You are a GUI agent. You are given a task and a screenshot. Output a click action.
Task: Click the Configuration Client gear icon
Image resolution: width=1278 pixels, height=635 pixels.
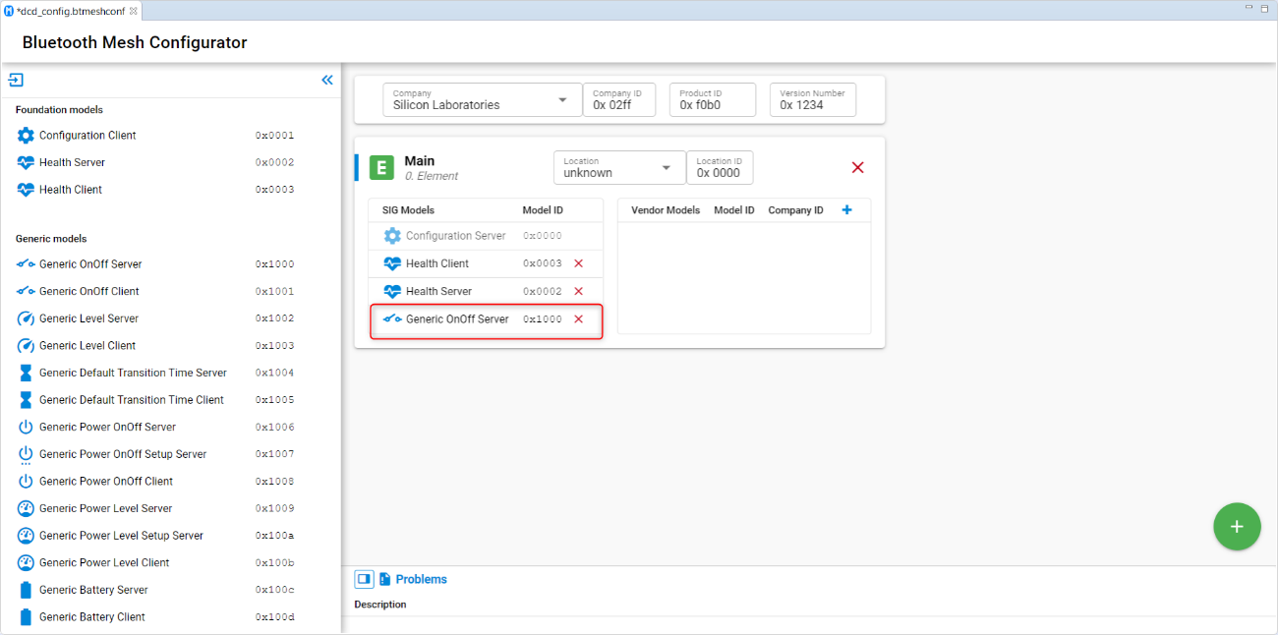[x=26, y=136]
